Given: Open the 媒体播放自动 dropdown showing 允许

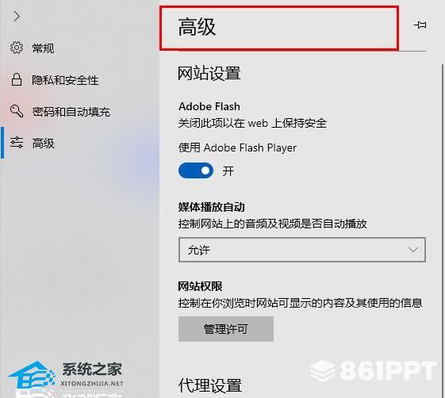Looking at the screenshot, I should tap(302, 250).
